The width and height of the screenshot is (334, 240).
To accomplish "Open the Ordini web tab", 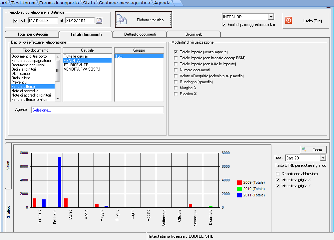I will point(194,34).
